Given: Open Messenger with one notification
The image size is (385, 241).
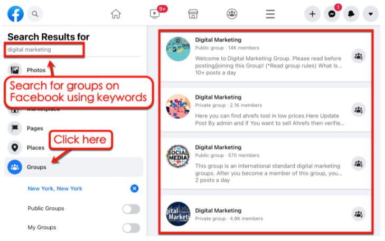Looking at the screenshot, I should coord(332,14).
